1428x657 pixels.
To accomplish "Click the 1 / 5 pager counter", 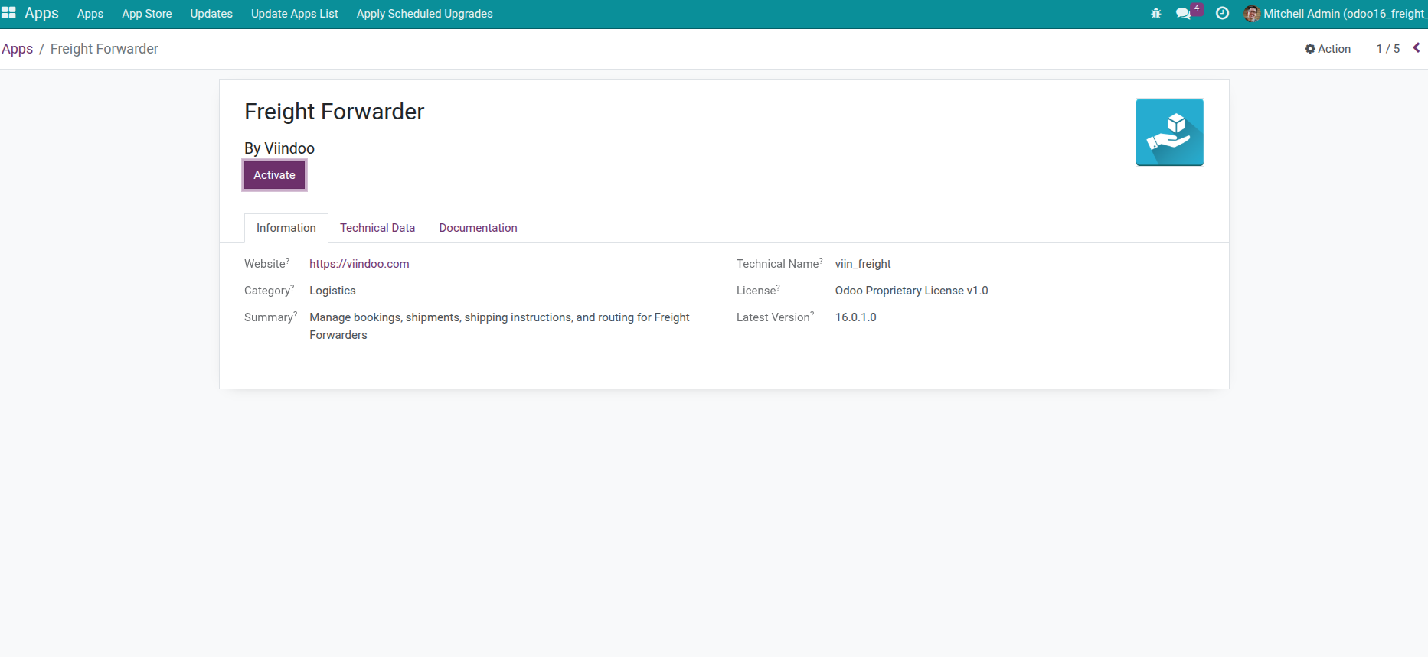I will click(1387, 49).
